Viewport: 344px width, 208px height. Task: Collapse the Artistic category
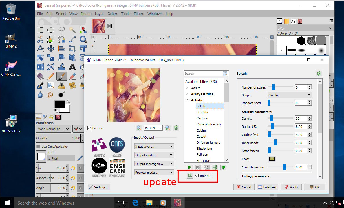point(187,100)
